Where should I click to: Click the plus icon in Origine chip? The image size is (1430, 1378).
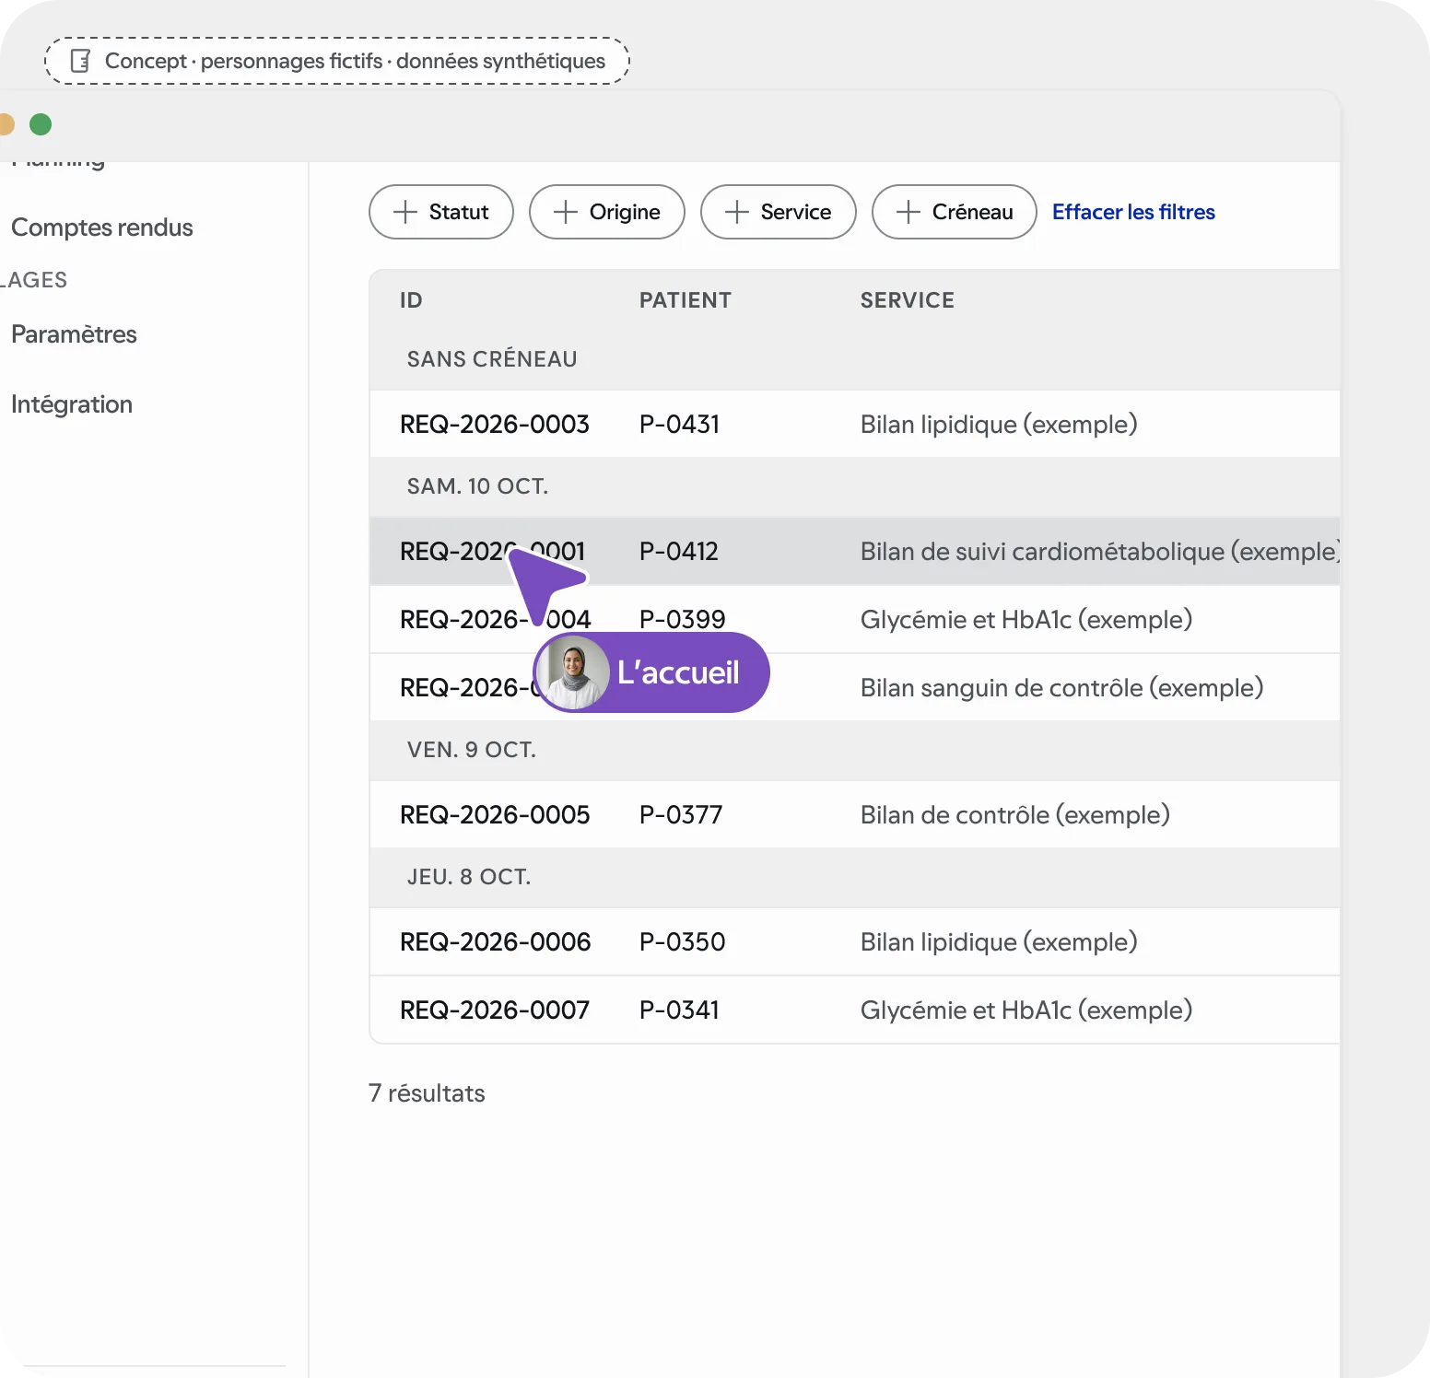(566, 212)
